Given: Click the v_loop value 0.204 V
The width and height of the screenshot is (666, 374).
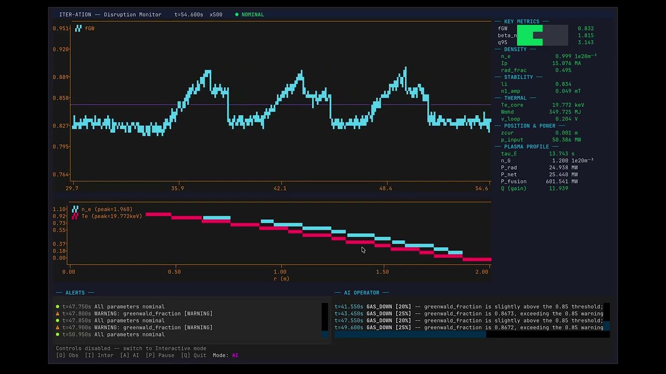Looking at the screenshot, I should pos(567,119).
